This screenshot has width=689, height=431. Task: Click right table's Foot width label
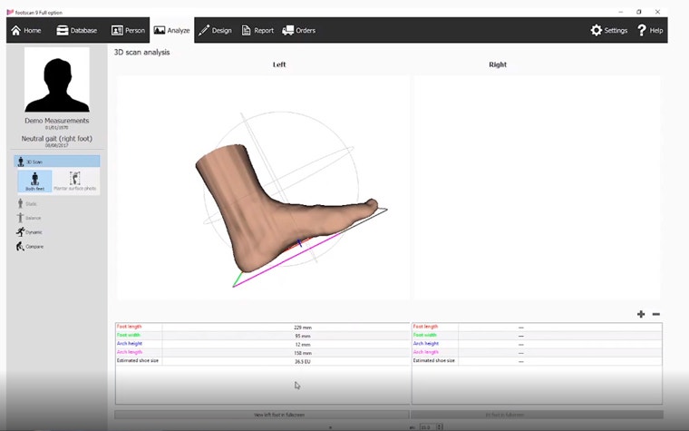click(x=425, y=335)
